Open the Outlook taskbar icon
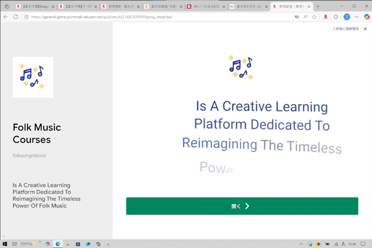Screen dimensions: 372x248 (88, 244)
